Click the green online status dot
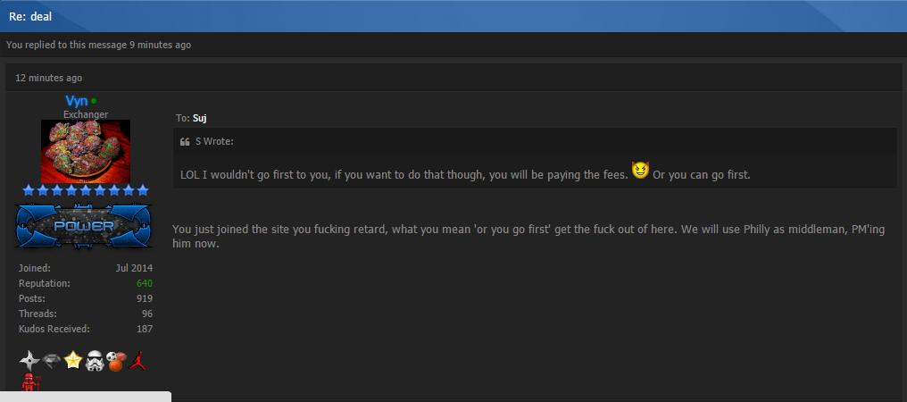Screen dimensions: 907x402 tap(95, 102)
